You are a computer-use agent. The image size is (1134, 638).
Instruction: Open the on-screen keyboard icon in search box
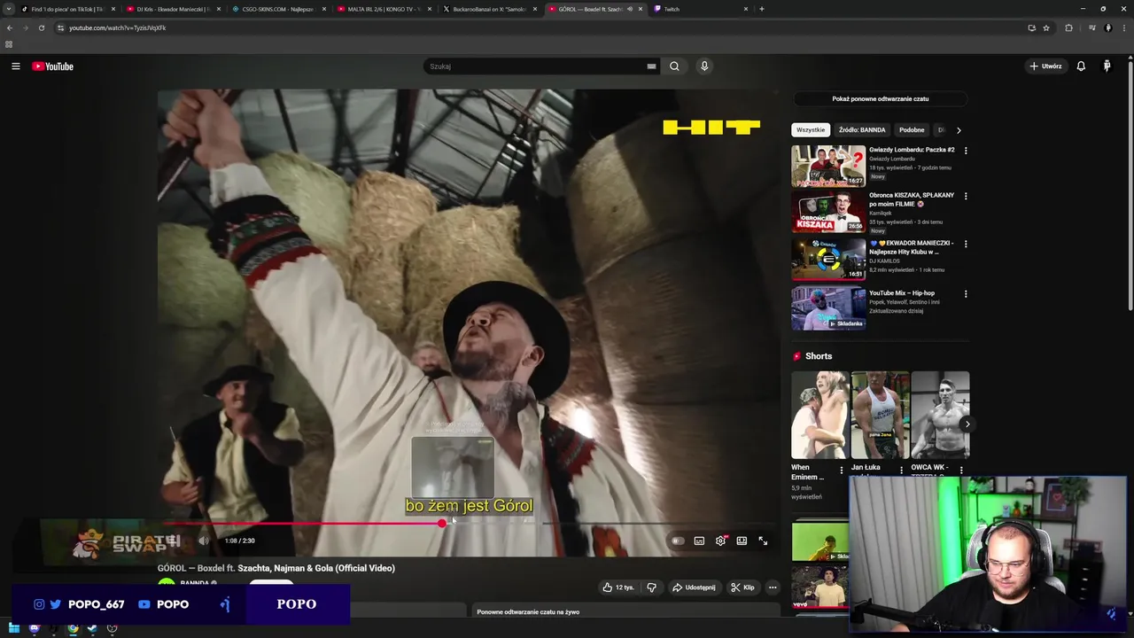pyautogui.click(x=651, y=66)
